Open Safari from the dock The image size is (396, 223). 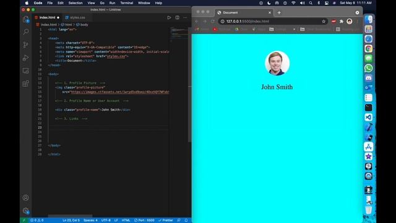369,39
